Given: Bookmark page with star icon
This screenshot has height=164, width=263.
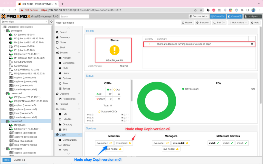Looking at the screenshot, I should point(201,10).
